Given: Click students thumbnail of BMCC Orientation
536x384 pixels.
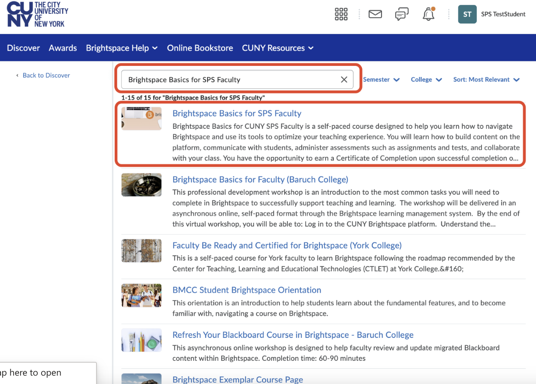Looking at the screenshot, I should tap(141, 295).
